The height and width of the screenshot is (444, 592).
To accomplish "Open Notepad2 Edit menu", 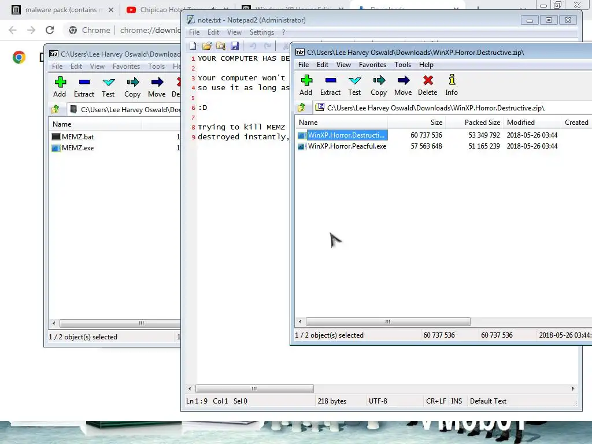I will (x=213, y=32).
